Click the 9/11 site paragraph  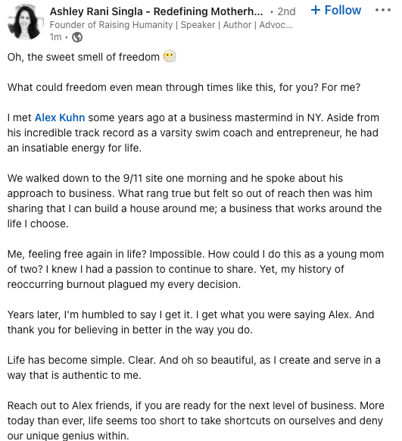pos(195,201)
